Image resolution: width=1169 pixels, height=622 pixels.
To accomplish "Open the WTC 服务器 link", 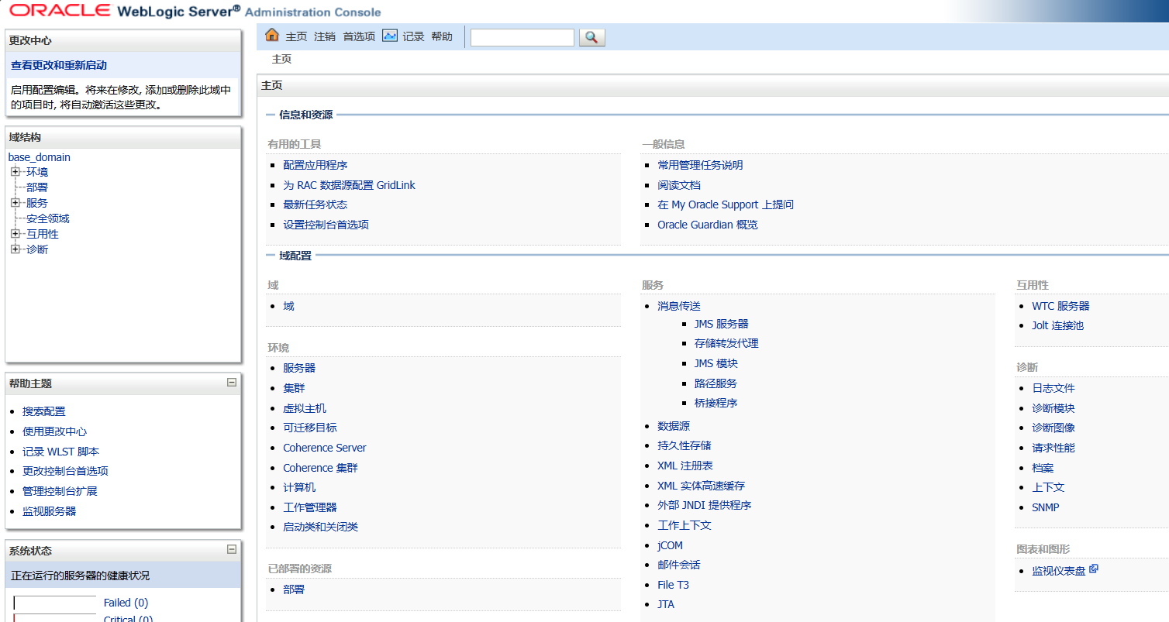I will click(x=1060, y=306).
